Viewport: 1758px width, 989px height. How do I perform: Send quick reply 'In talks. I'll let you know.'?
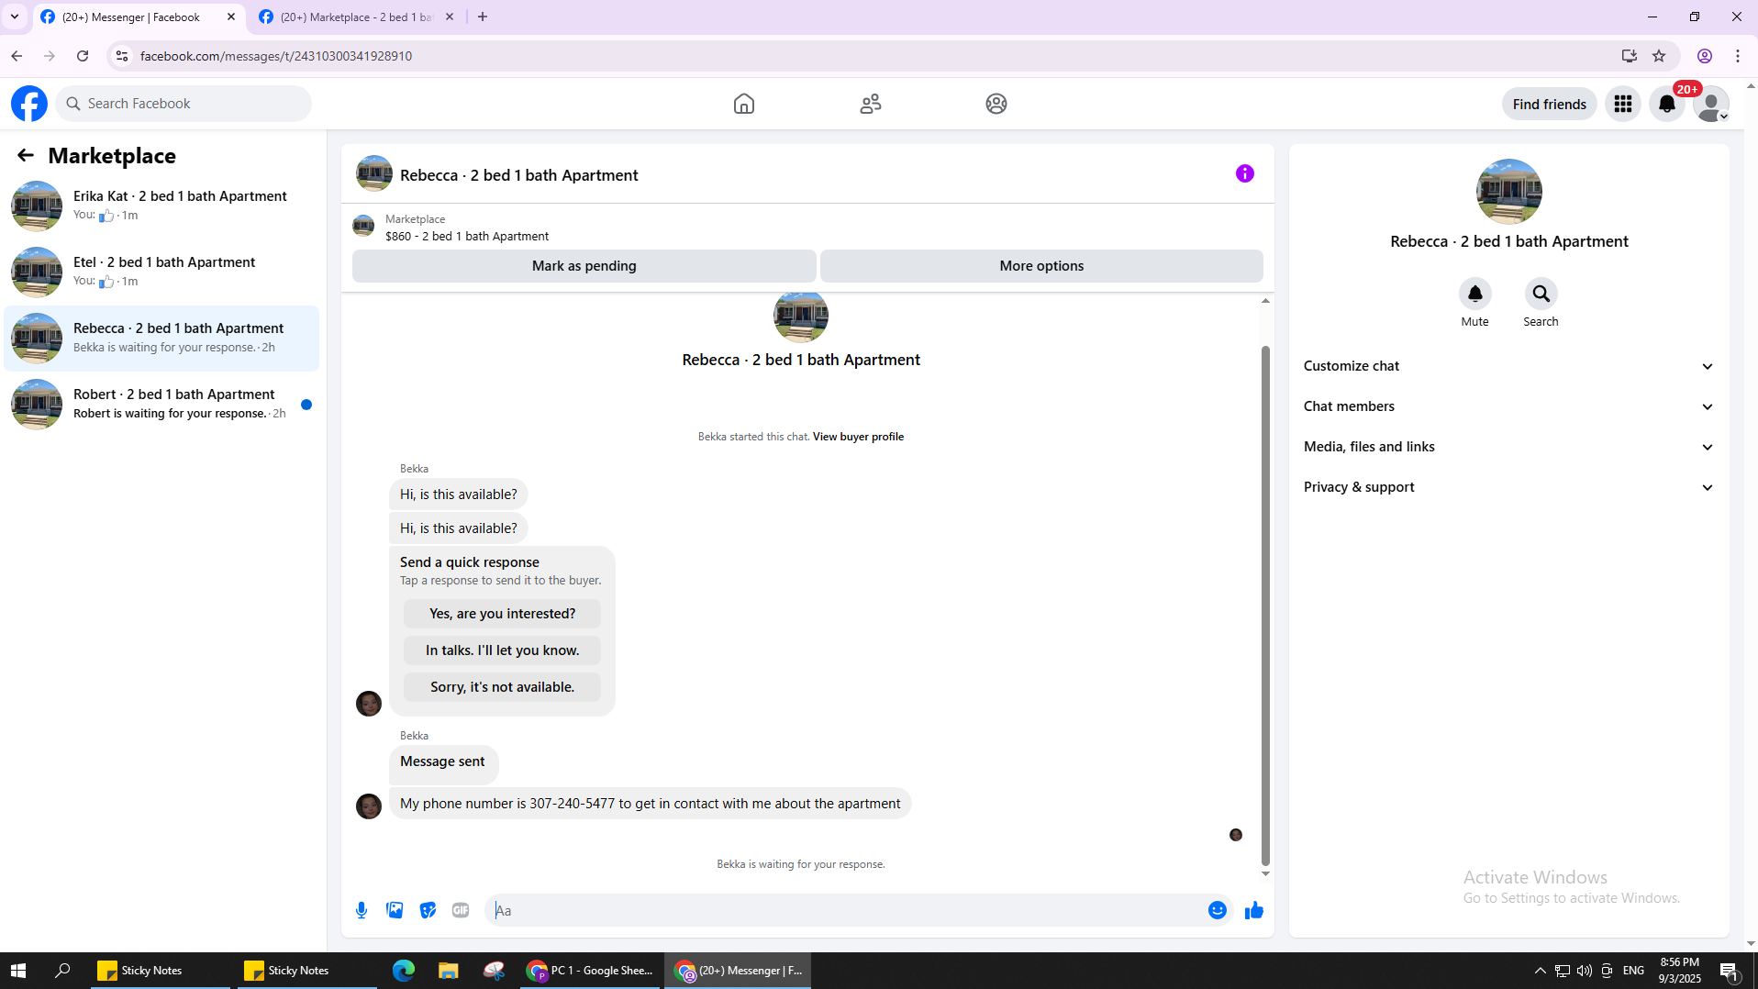pyautogui.click(x=503, y=650)
